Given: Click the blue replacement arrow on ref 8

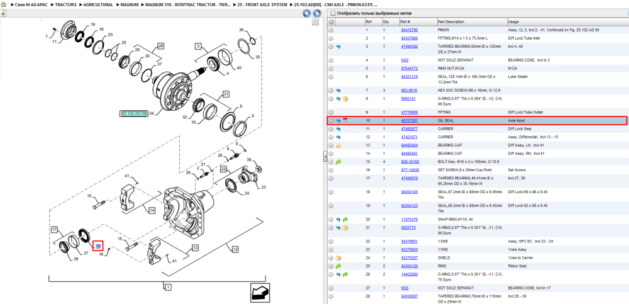Looking at the screenshot, I should pyautogui.click(x=338, y=99).
